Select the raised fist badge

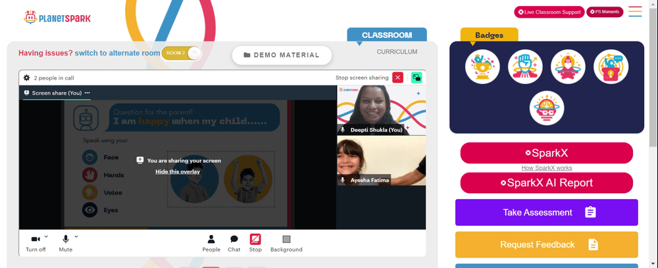tap(525, 66)
